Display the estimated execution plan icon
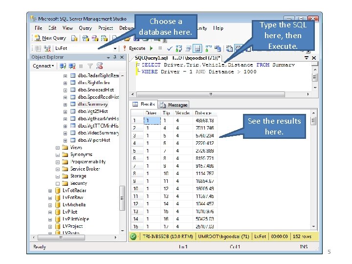Screen dimensions: 352x264 179,48
